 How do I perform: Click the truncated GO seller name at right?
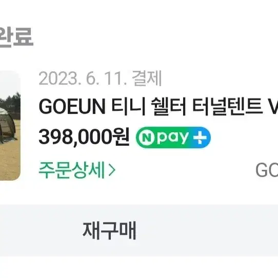point(267,170)
